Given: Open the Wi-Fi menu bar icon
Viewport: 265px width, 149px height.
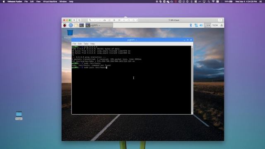Looking at the screenshot, I should tap(213, 2).
